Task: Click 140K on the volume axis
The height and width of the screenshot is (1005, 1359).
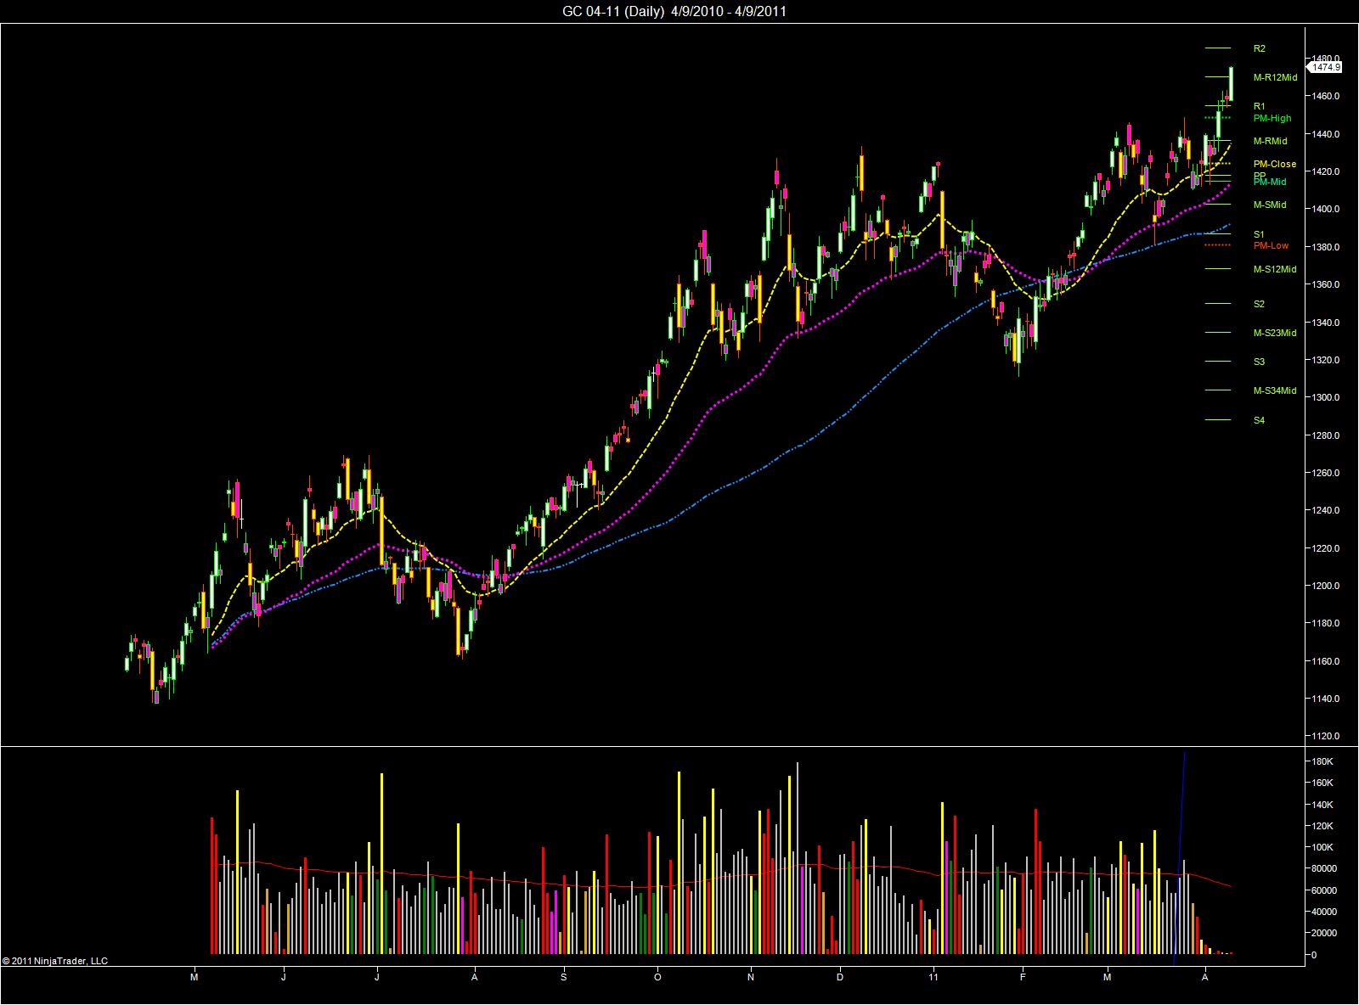Action: pos(1322,805)
